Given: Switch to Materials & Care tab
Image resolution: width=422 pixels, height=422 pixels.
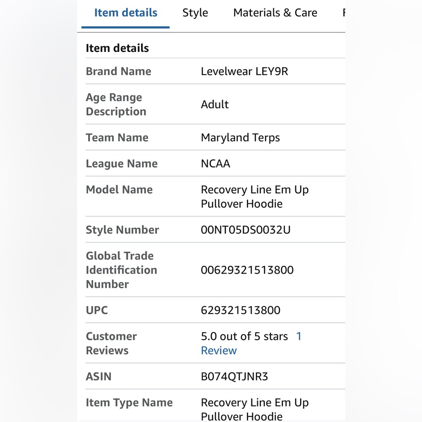Looking at the screenshot, I should point(275,13).
